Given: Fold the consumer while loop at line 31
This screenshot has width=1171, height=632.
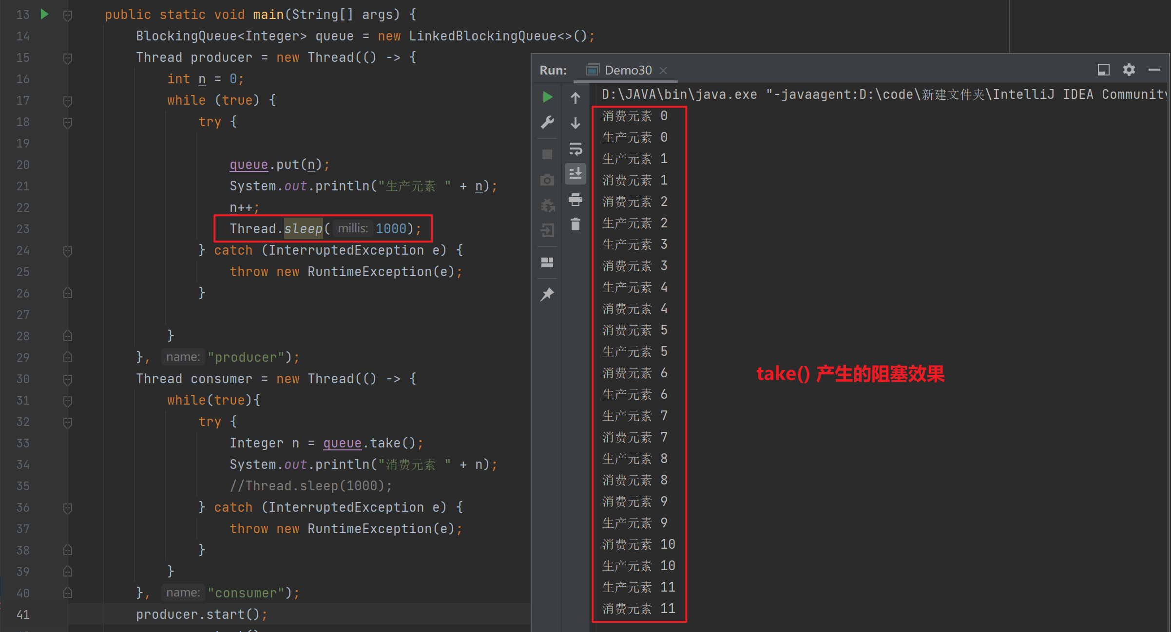Looking at the screenshot, I should tap(68, 401).
